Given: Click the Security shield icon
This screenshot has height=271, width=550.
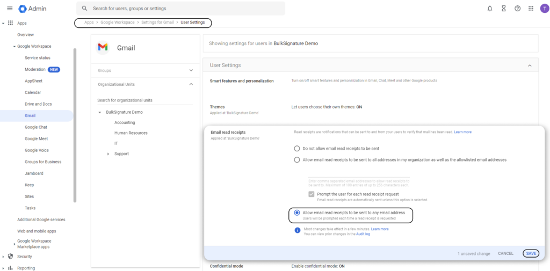Looking at the screenshot, I should (x=10, y=257).
